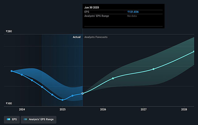Select the EPS point between the lowest and Jun 2025 markers
This screenshot has width=198, height=125.
[x=72, y=96]
